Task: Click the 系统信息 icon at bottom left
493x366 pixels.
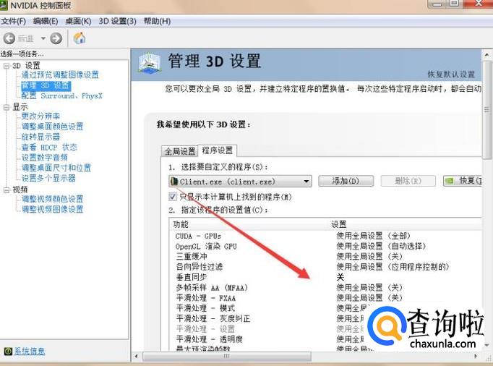Action: click(8, 351)
